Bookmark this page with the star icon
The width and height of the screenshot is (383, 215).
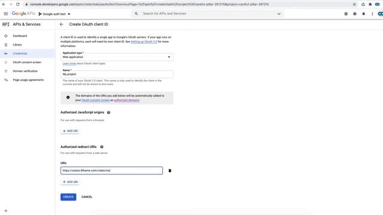pyautogui.click(x=354, y=4)
